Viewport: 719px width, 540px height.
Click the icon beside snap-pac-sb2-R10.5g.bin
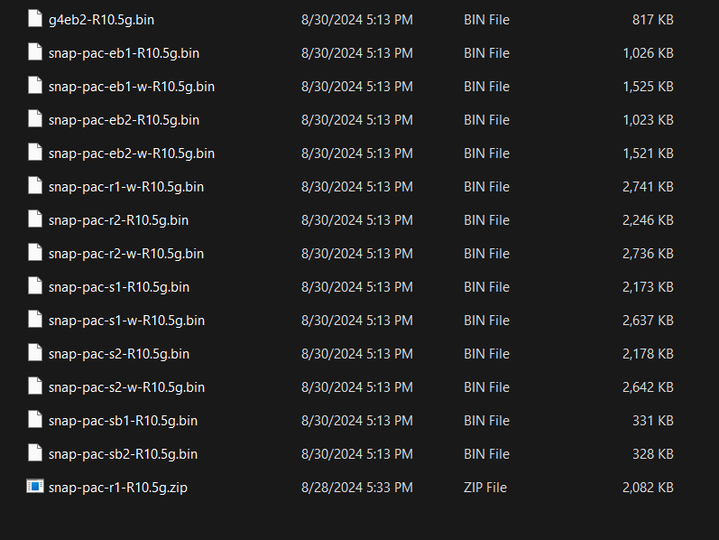click(x=35, y=452)
